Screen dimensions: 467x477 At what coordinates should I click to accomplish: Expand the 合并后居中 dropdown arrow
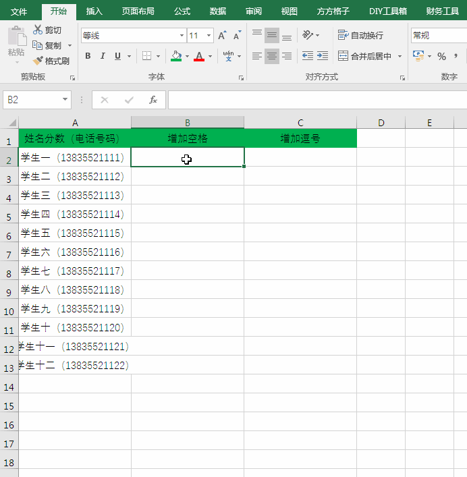pos(400,56)
